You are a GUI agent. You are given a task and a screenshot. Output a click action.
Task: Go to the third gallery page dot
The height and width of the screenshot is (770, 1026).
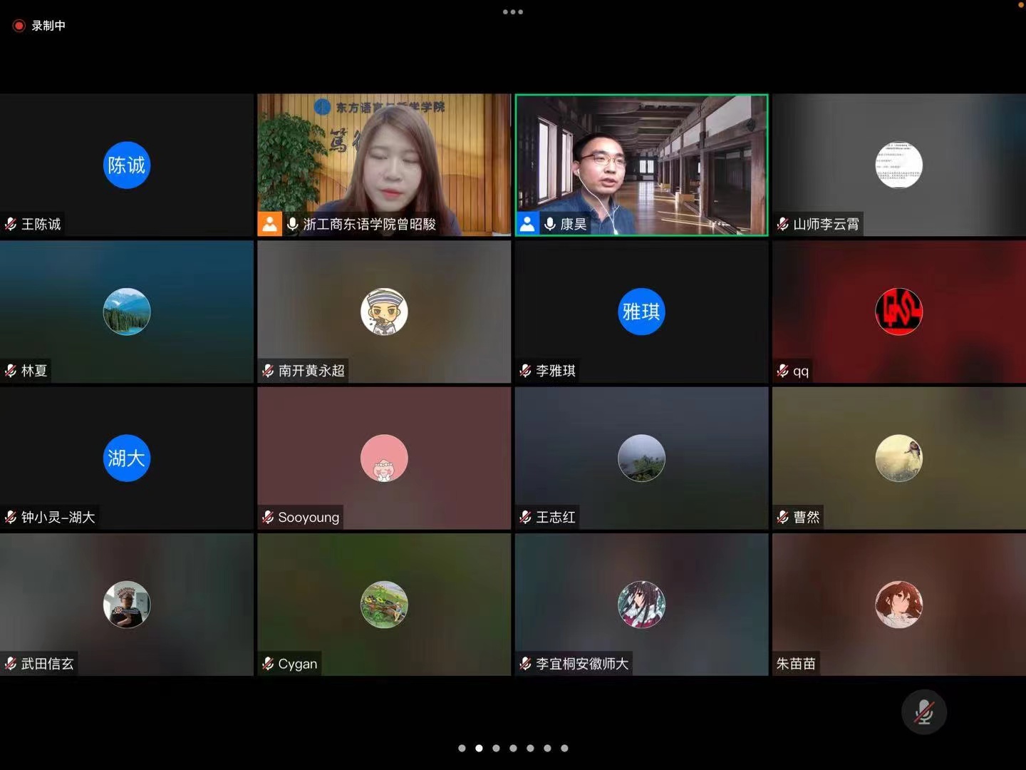[x=496, y=748]
